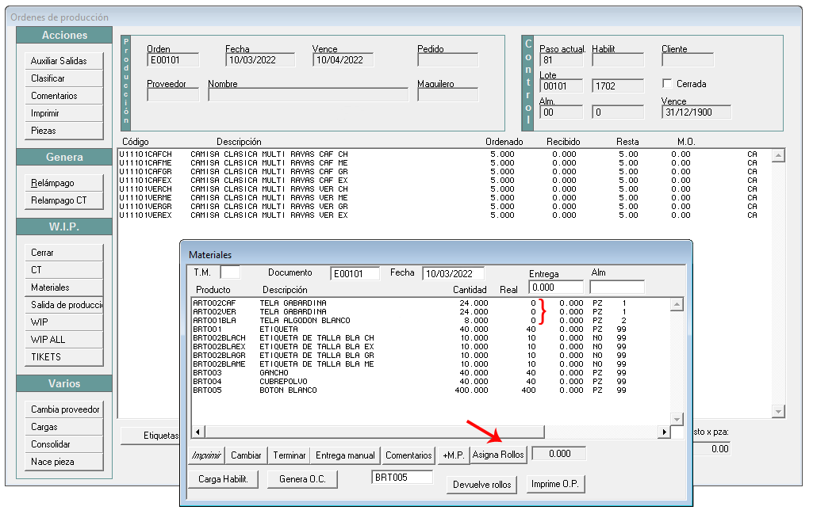Open the Piezas action
Viewport: 813px width, 514px height.
63,131
